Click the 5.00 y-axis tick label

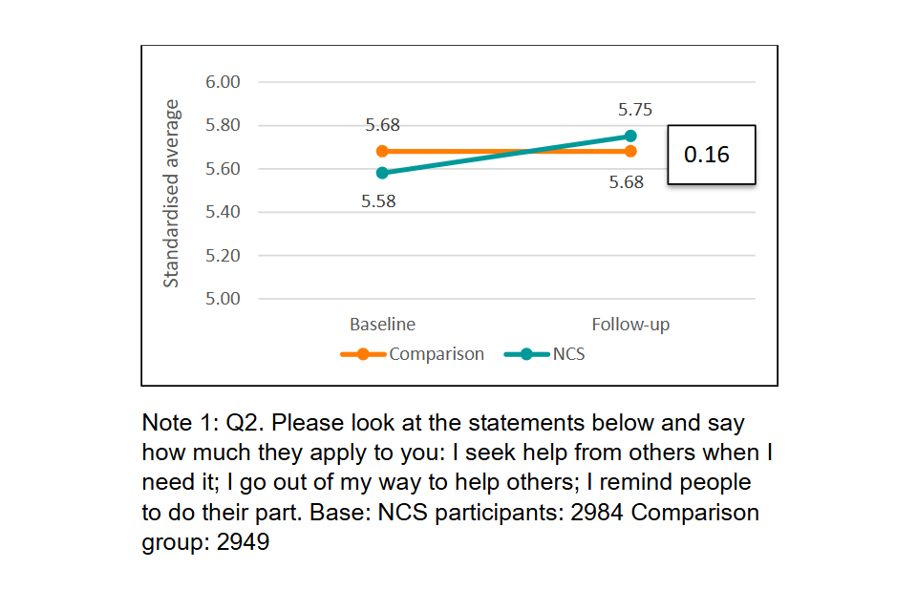point(223,299)
